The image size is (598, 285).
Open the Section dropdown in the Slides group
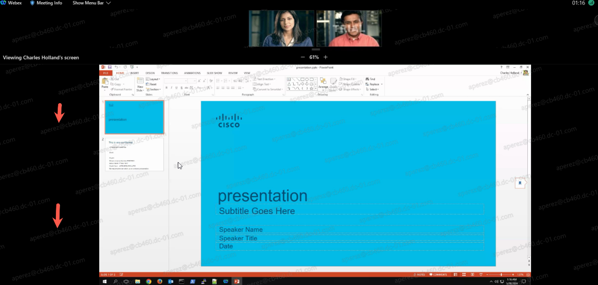154,89
